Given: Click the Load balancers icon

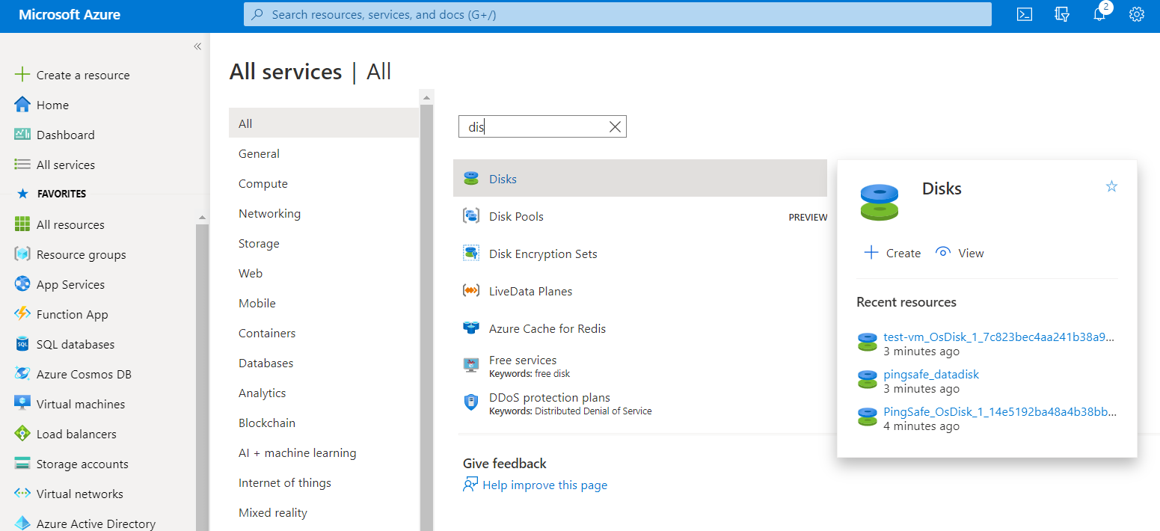Looking at the screenshot, I should coord(22,434).
